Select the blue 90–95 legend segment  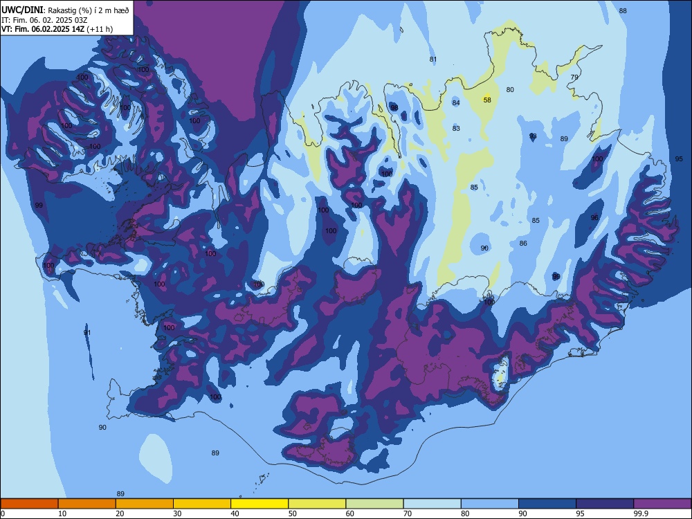pos(547,504)
